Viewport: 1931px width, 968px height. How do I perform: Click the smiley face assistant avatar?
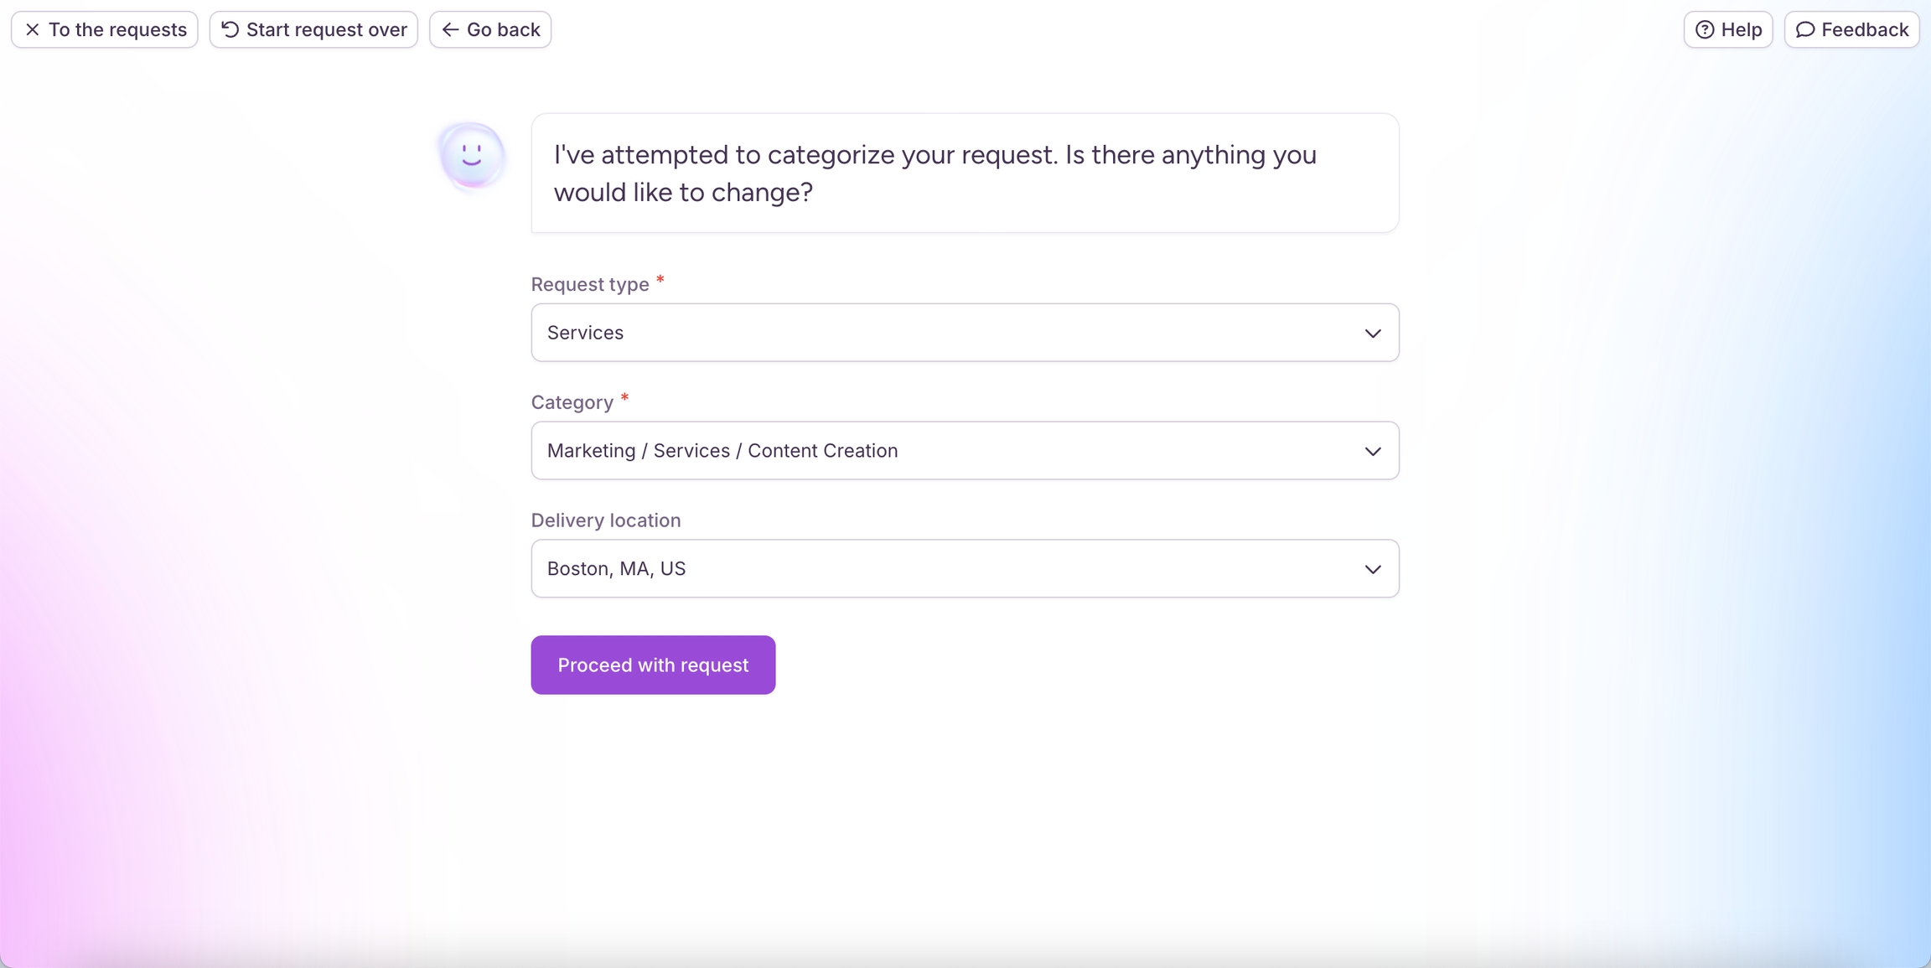(472, 156)
